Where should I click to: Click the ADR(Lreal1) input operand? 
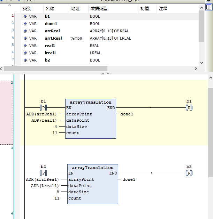click(x=45, y=186)
